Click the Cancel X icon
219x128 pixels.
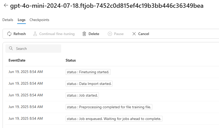134,34
